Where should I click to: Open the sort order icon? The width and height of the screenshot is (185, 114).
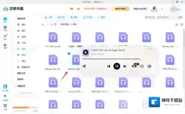pos(177,24)
